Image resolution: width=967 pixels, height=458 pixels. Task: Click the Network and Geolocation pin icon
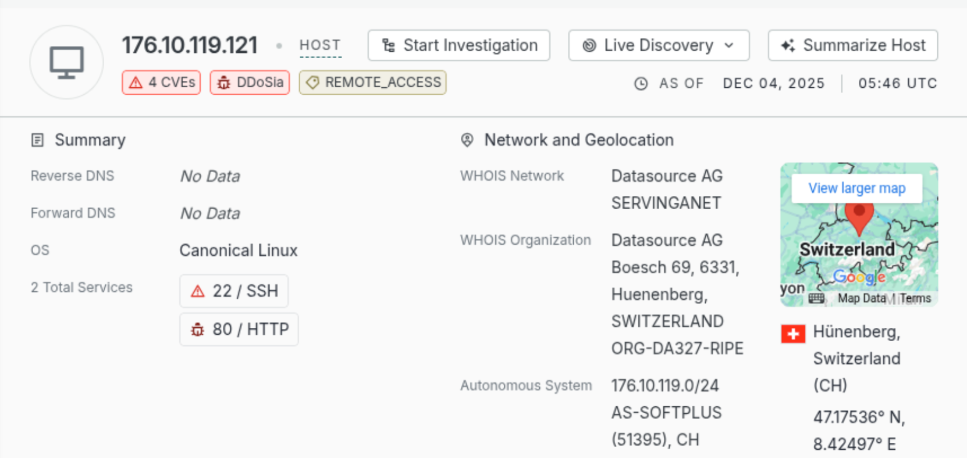467,140
